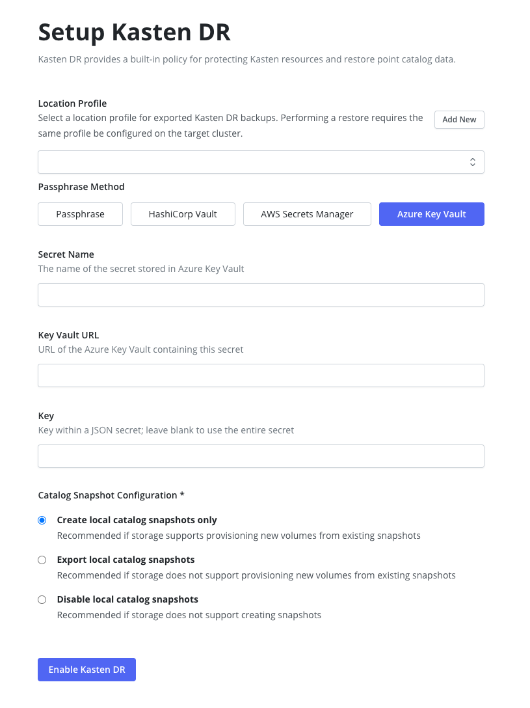Switch to AWS Secrets Manager method
This screenshot has height=708, width=530.
pos(307,214)
